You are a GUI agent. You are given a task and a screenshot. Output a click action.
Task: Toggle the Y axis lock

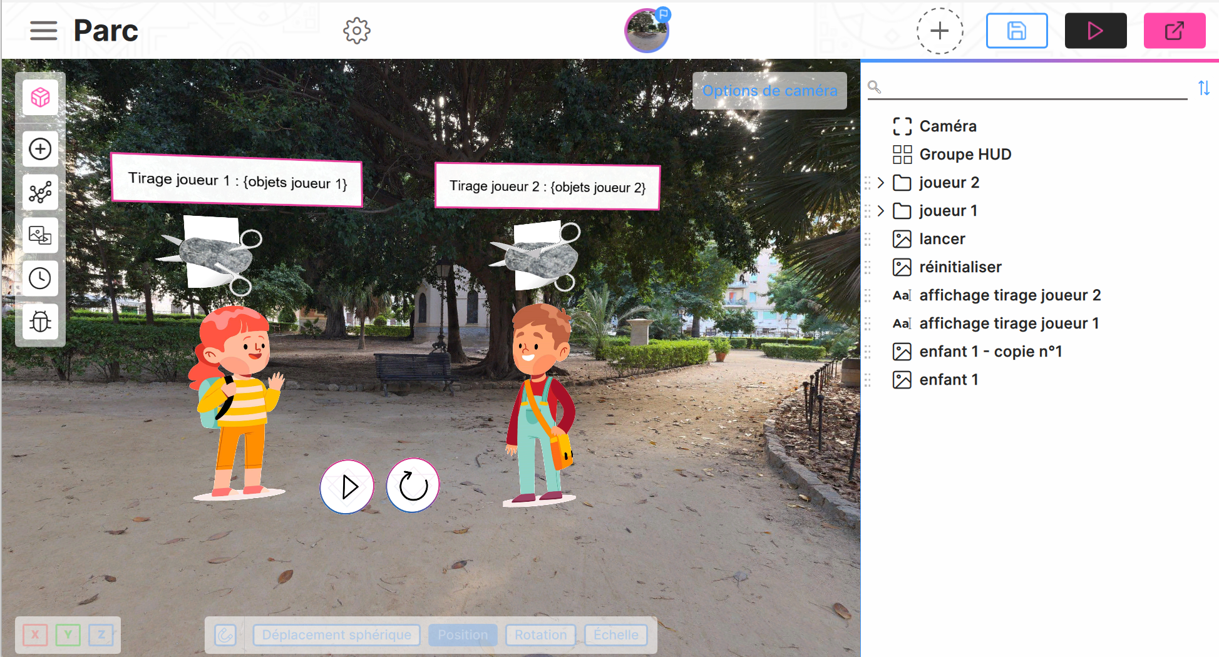[x=68, y=635]
